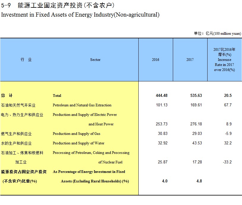This screenshot has height=205, width=242.
Task: Click the value 17.28
Action: 197,162
